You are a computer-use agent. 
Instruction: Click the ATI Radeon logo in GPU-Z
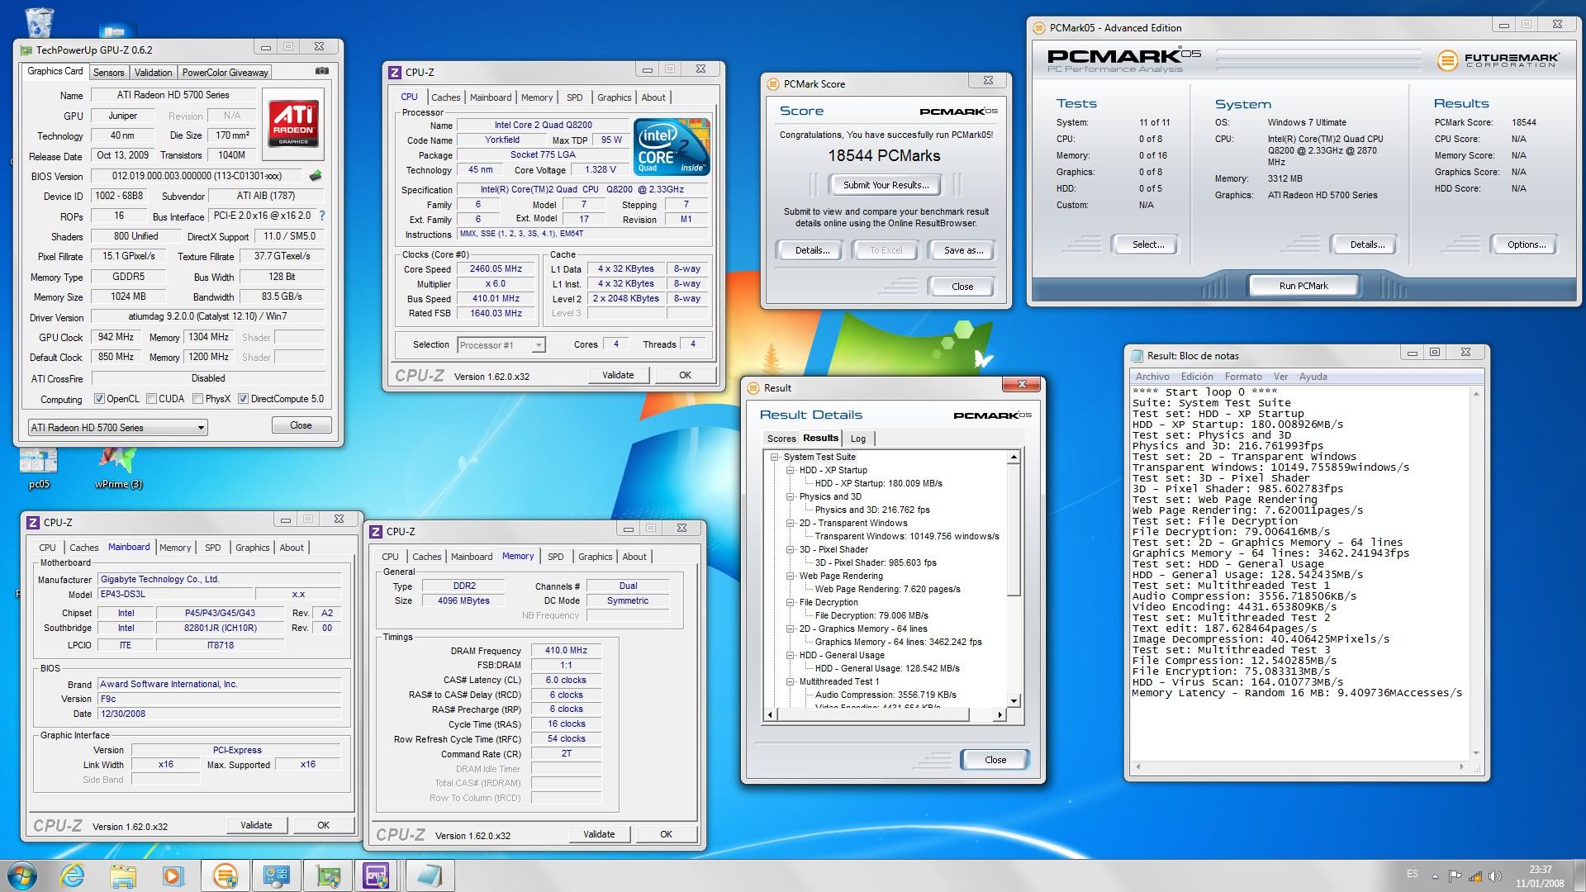(x=293, y=125)
